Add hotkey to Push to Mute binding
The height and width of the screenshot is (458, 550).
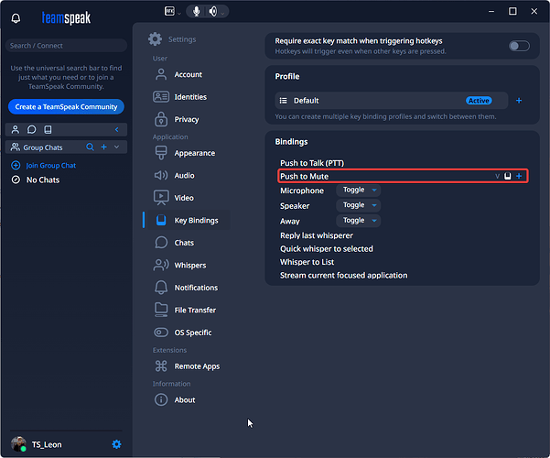[x=519, y=176]
